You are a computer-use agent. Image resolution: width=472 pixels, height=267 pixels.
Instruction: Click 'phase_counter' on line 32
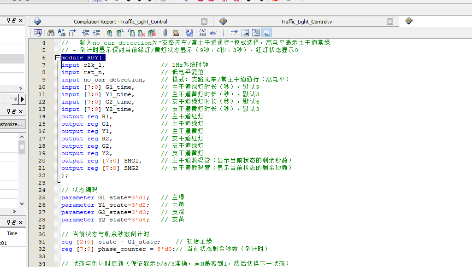coord(122,249)
